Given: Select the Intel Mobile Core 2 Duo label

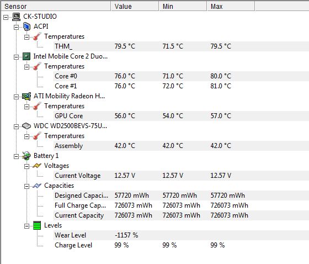Looking at the screenshot, I should click(71, 56).
